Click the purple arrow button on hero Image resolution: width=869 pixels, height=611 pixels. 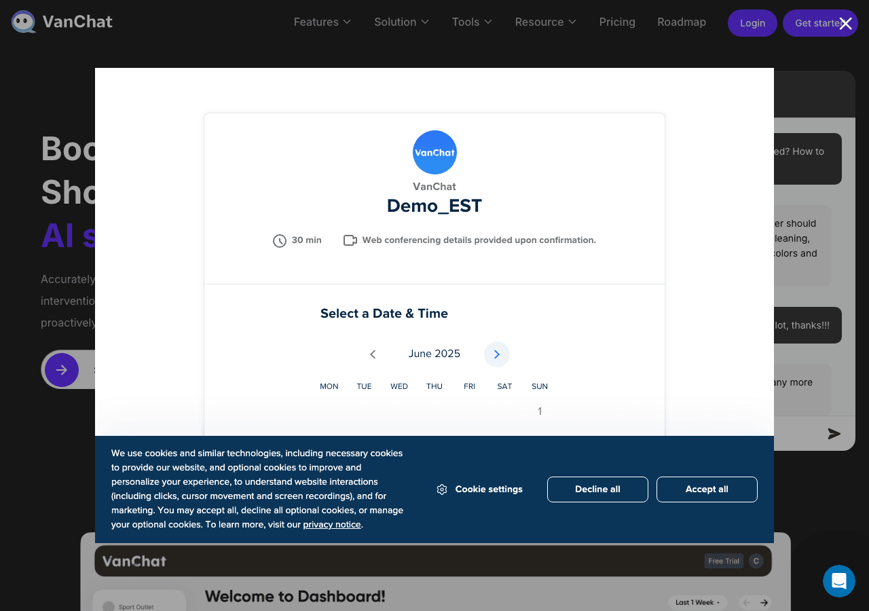62,370
